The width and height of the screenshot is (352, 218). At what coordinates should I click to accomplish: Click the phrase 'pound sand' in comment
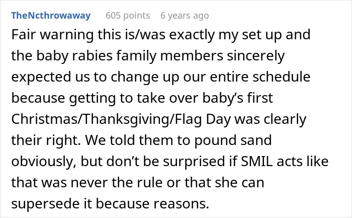(233, 140)
